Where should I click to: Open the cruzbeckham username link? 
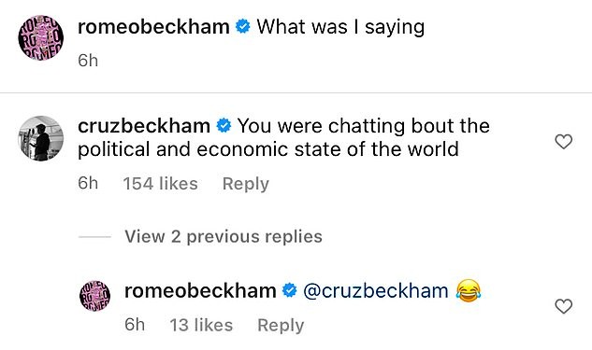tap(144, 126)
